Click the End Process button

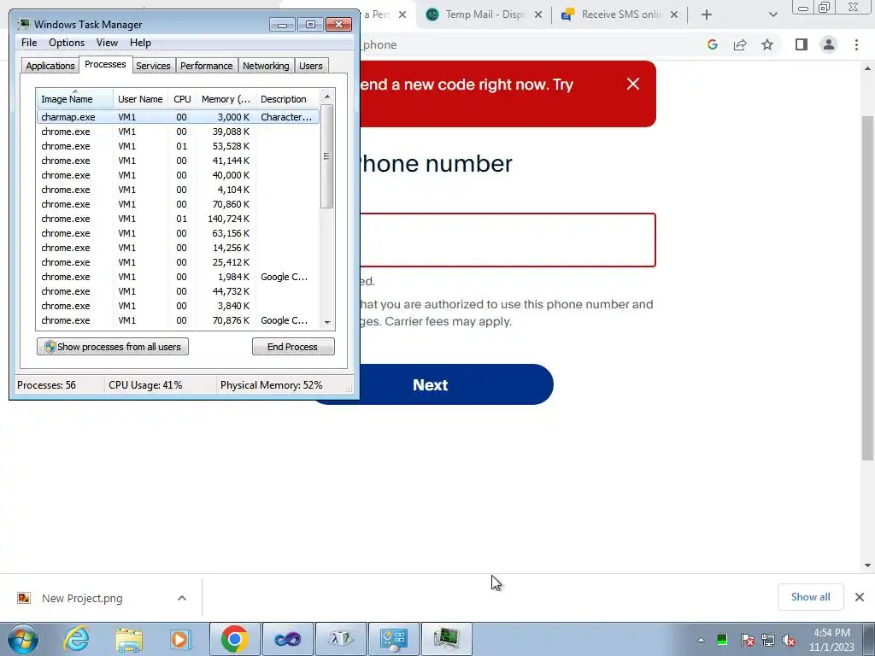click(293, 347)
